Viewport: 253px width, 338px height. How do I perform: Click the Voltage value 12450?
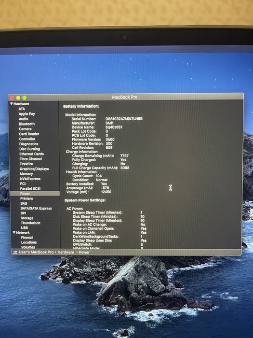pyautogui.click(x=106, y=192)
